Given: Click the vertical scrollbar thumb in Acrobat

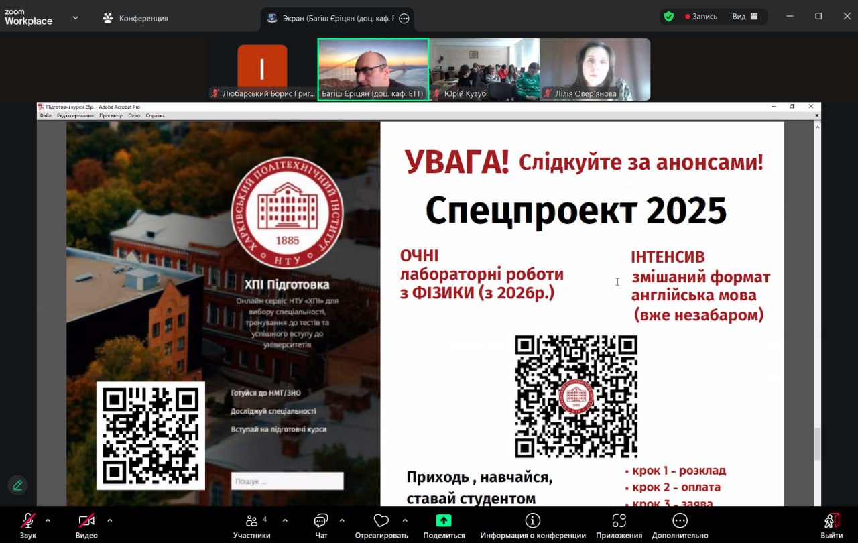Looking at the screenshot, I should 817,444.
